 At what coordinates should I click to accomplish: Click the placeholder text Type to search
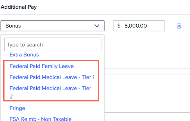pos(25,45)
